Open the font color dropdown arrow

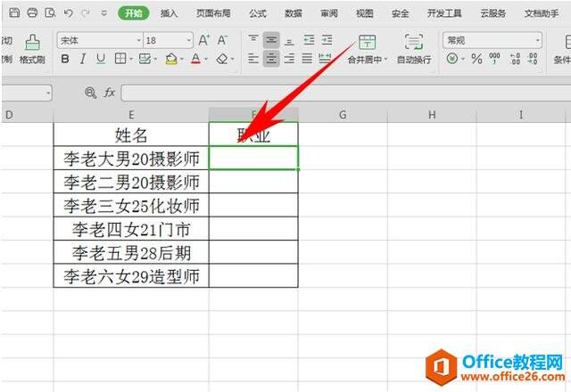pos(206,59)
